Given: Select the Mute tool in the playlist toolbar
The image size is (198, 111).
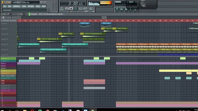Looking at the screenshot, I should (16, 14).
